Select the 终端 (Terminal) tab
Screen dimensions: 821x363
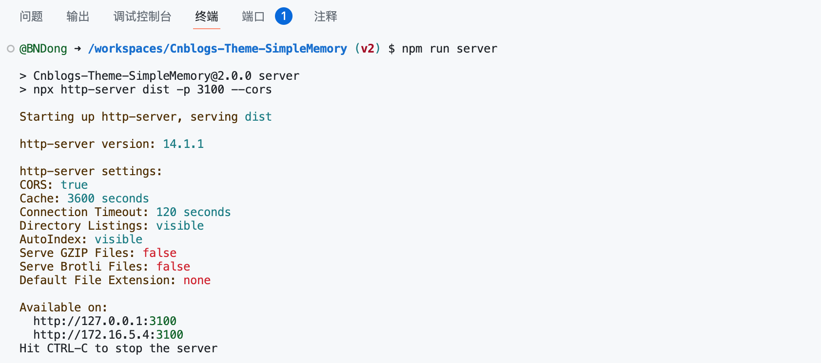coord(207,17)
